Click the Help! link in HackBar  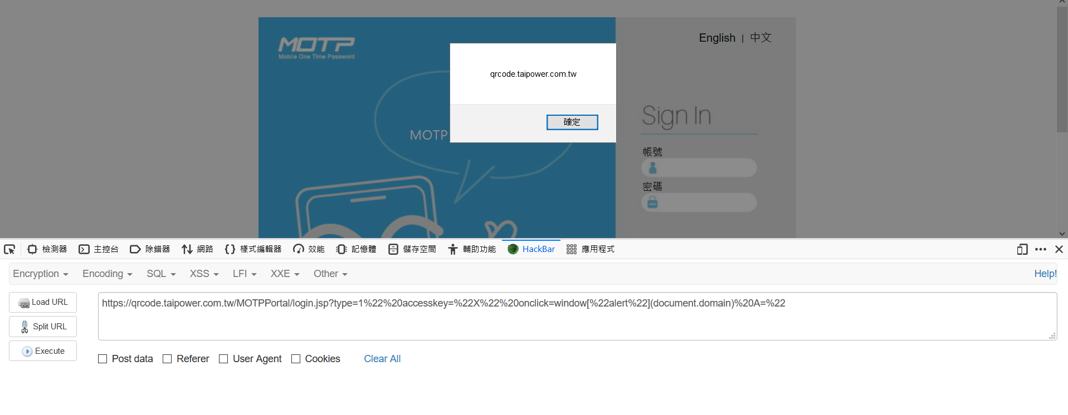coord(1045,274)
